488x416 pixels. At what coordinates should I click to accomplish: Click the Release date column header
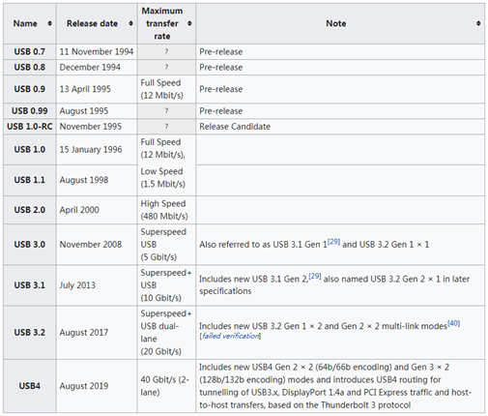tap(97, 23)
